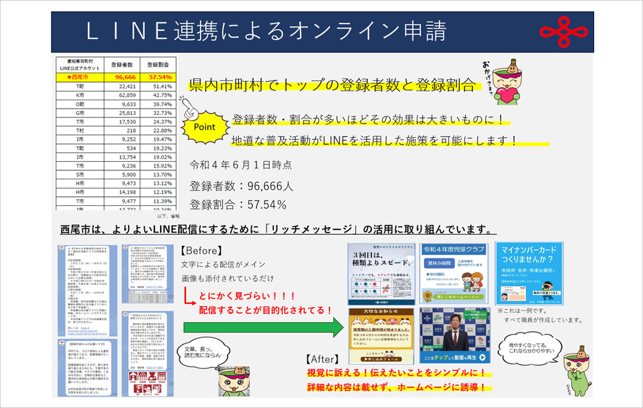Open the video thumbnail showing the man in suit
Screen dimensions: 643x408
coord(455,336)
